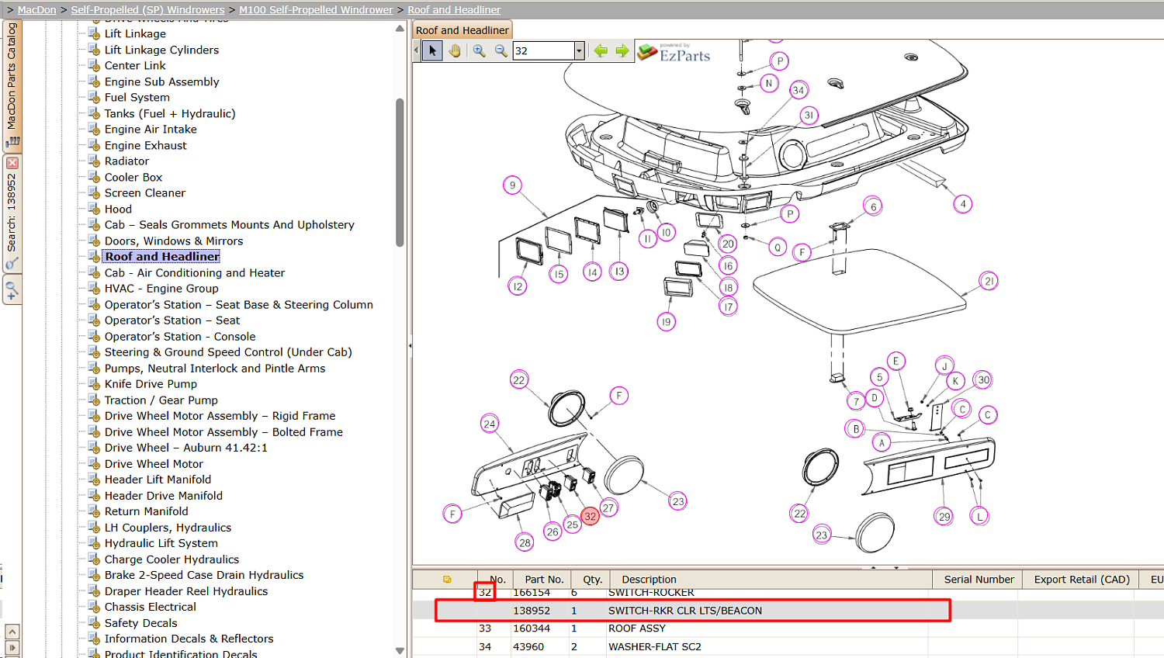
Task: Open a new search with the magnifier plus icon
Action: tap(12, 291)
